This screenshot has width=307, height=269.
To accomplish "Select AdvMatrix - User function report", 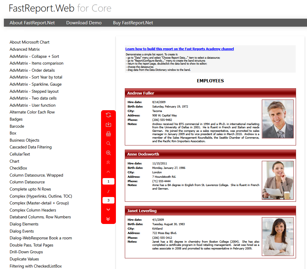I will pos(32,105).
